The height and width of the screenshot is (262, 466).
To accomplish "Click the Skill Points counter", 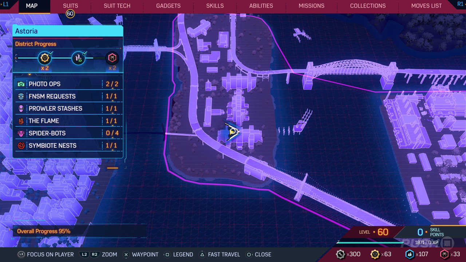I will (x=431, y=232).
